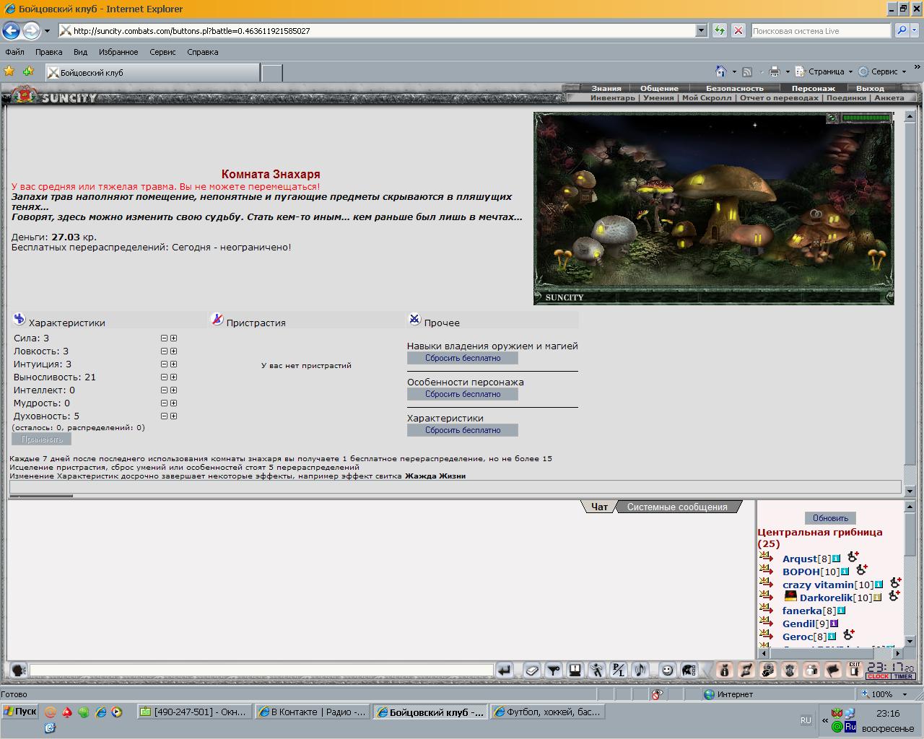Click the Live search input box

point(821,30)
